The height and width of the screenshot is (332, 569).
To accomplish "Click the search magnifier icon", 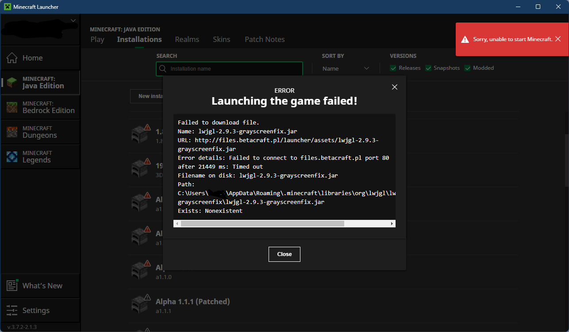I will pos(163,69).
